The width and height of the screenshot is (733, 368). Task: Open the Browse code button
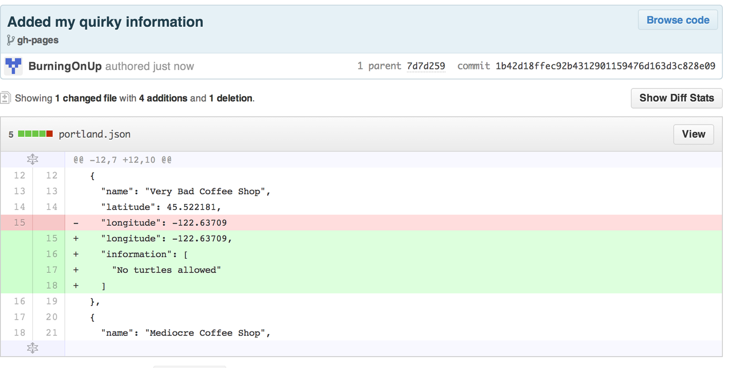677,20
